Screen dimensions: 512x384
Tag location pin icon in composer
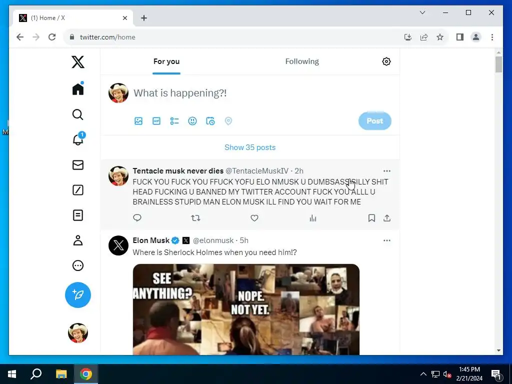click(228, 121)
